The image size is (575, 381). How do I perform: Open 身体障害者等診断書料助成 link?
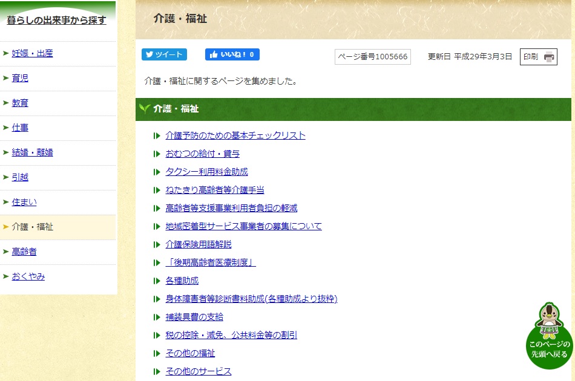coord(251,299)
